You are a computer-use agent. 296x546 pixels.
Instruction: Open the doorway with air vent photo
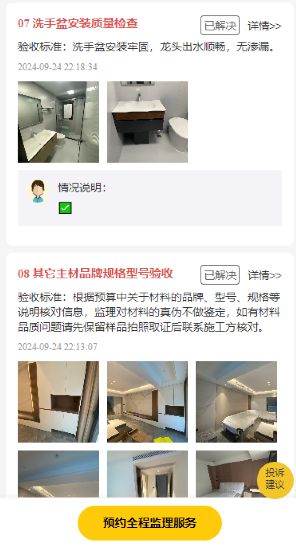click(148, 474)
